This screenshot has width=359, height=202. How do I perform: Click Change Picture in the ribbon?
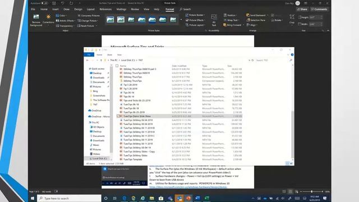(x=88, y=21)
